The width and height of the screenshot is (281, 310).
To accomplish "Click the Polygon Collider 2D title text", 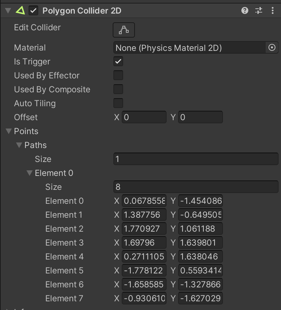I will (x=82, y=11).
